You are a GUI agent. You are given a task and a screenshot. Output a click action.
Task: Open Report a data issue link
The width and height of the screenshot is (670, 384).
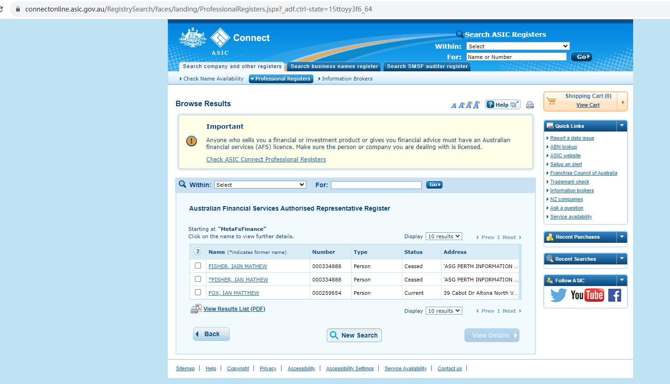(572, 138)
